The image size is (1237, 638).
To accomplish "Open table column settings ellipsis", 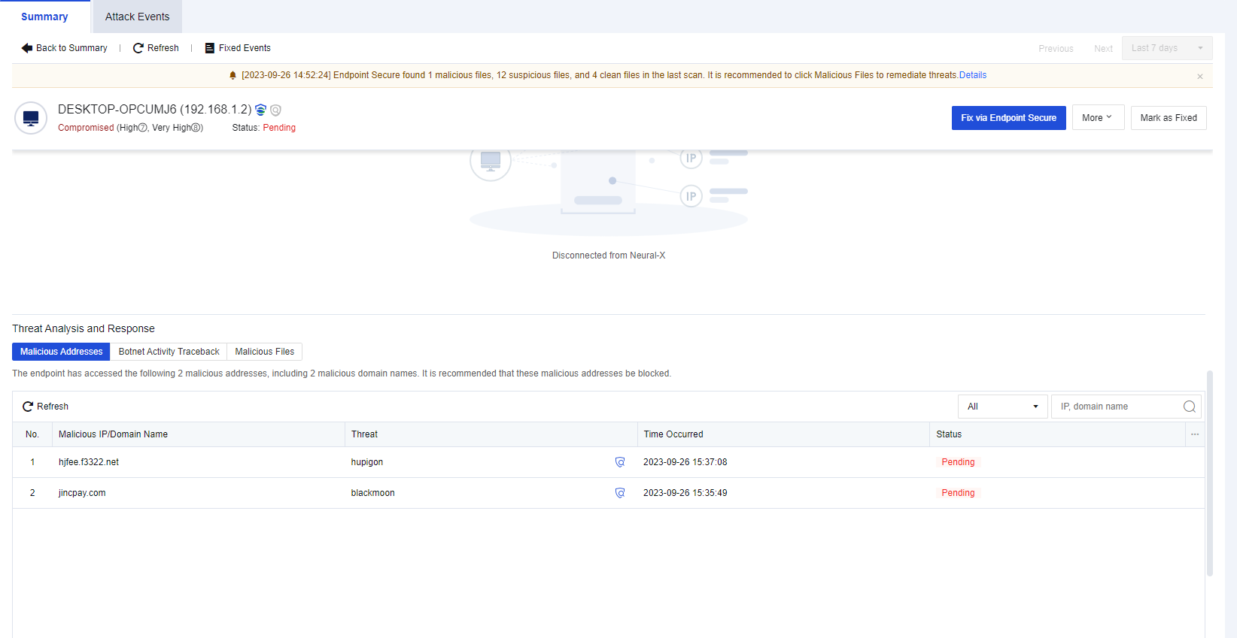I will (1195, 434).
